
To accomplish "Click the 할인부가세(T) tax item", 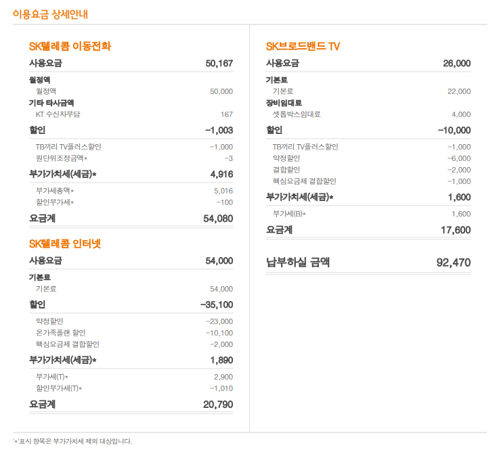I will tap(58, 388).
